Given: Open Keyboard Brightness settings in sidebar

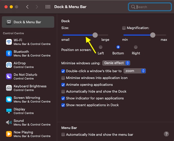Looking at the screenshot, I should point(28,88).
